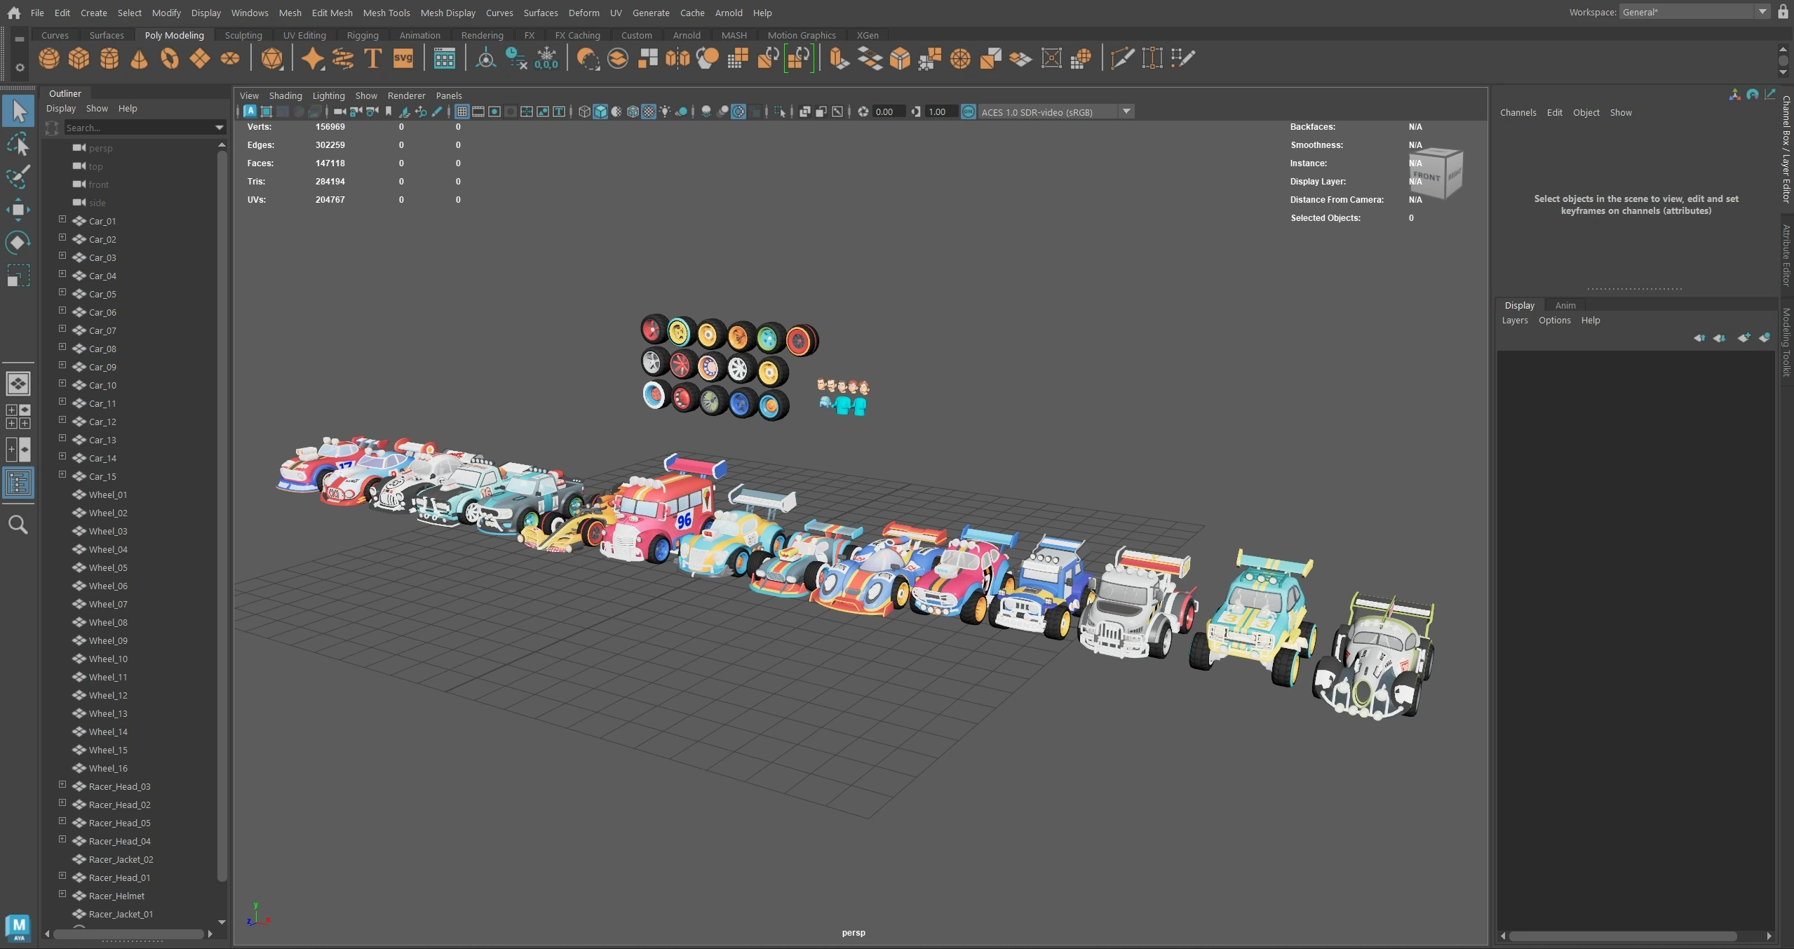Activate the Lasso select tool

[x=18, y=144]
